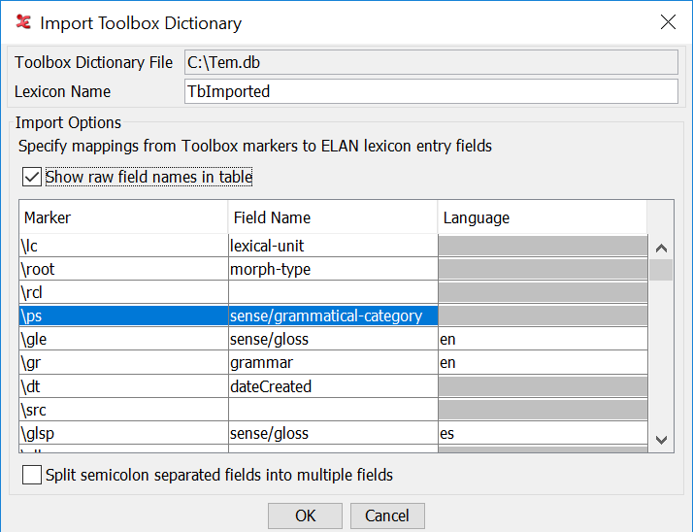Open field name cell for \lc lexical-unit

click(332, 246)
